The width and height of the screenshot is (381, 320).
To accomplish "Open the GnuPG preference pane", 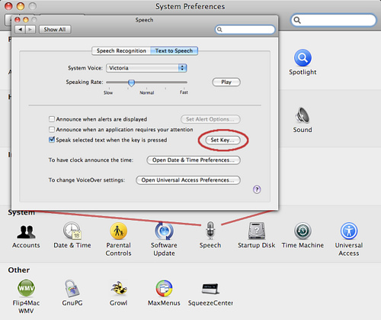I will coord(72,293).
